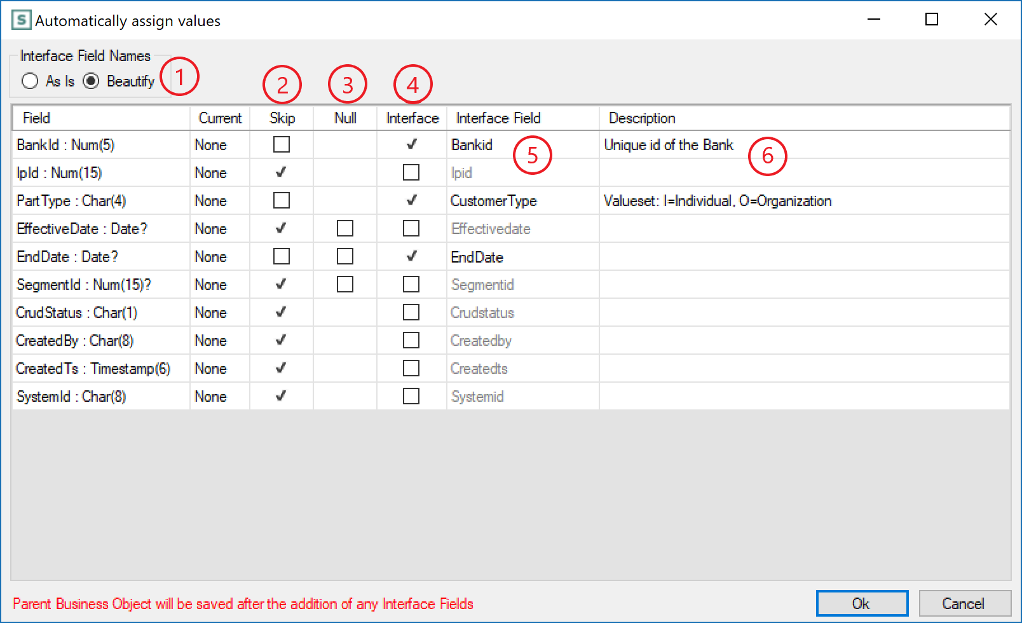Select the "As Is" radio button
Screen dimensions: 1022x623
pos(30,81)
